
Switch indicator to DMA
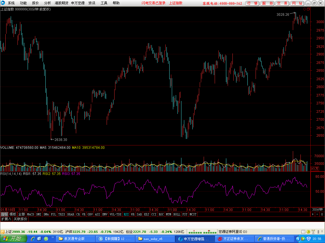pos(46,214)
